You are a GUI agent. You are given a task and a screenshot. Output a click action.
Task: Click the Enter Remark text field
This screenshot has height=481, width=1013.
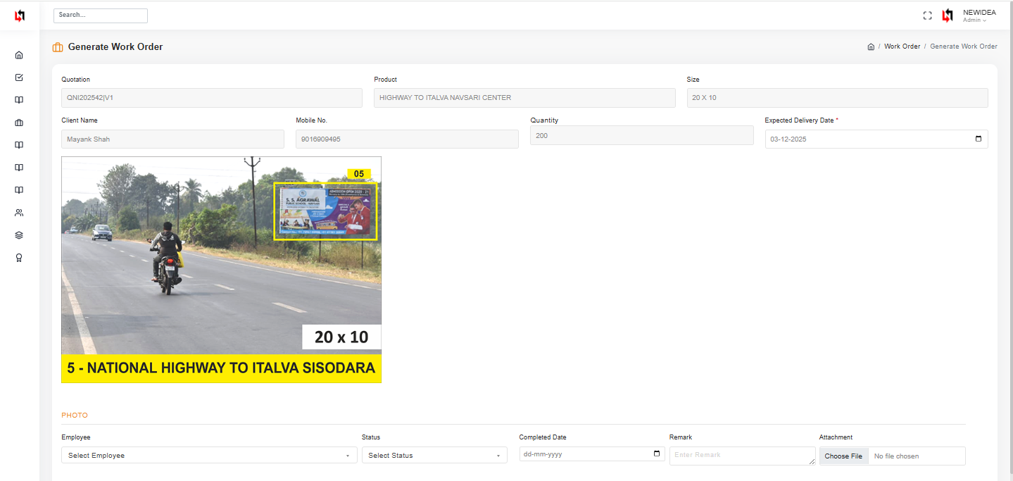point(742,456)
